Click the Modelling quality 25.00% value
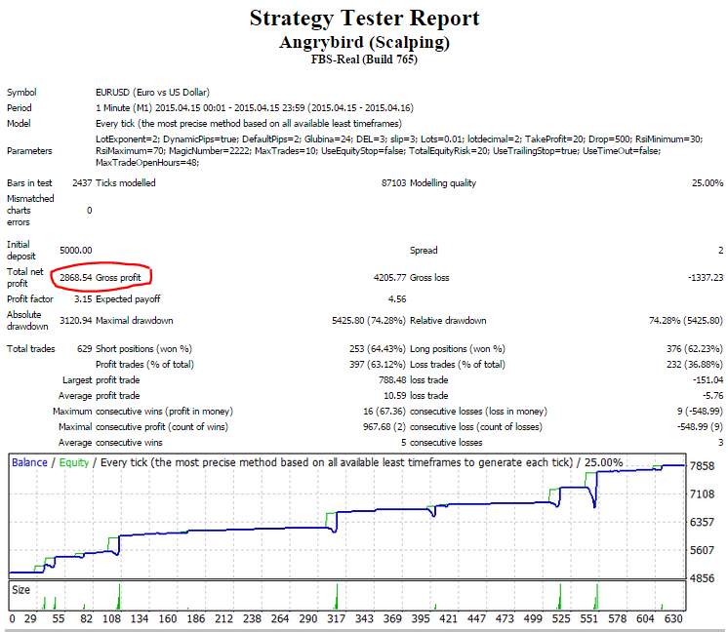This screenshot has height=632, width=728. (708, 183)
